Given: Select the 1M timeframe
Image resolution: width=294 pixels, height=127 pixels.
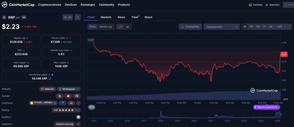Looking at the screenshot, I should pos(258,27).
